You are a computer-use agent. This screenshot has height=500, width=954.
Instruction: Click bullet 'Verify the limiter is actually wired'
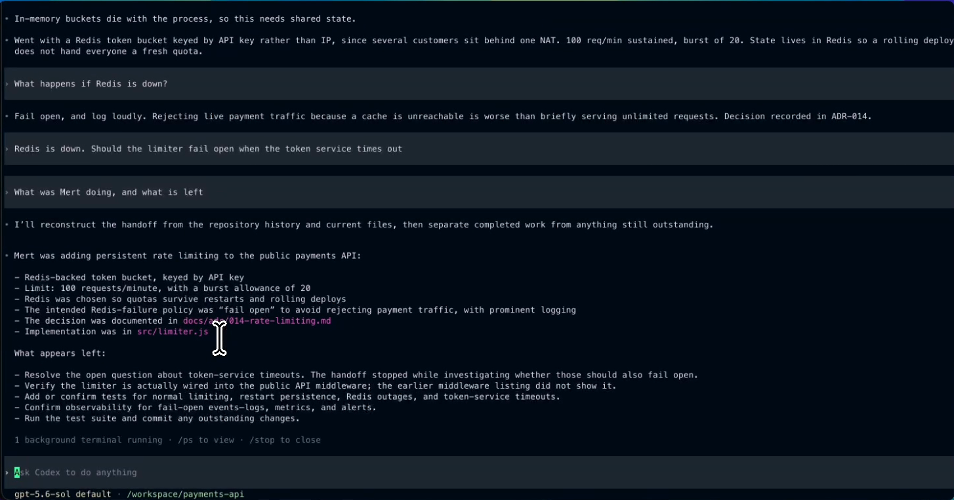(x=316, y=386)
